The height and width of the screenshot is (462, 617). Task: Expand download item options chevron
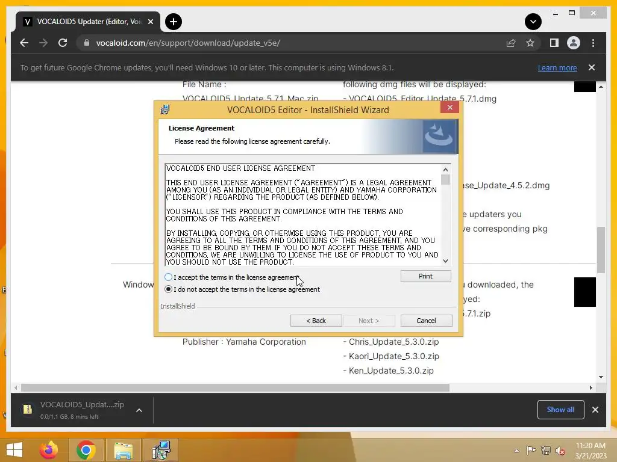(139, 410)
